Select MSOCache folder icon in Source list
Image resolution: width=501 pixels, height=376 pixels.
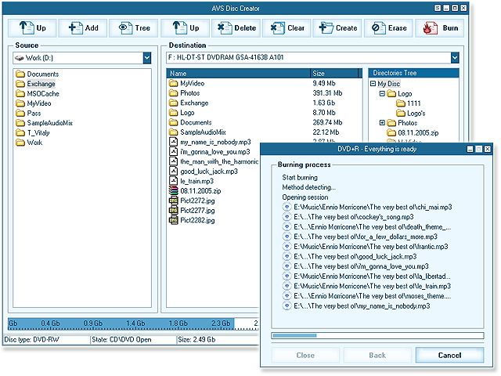click(20, 94)
